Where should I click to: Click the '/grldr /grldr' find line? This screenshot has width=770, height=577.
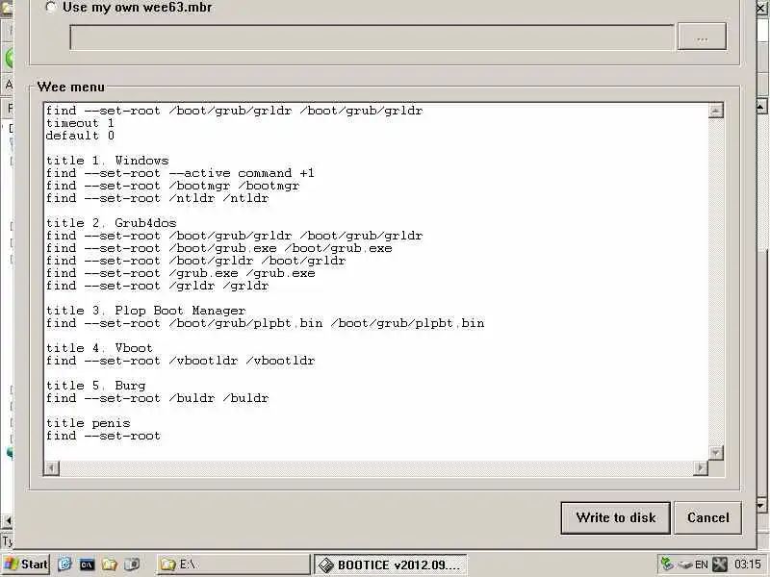[x=157, y=286]
